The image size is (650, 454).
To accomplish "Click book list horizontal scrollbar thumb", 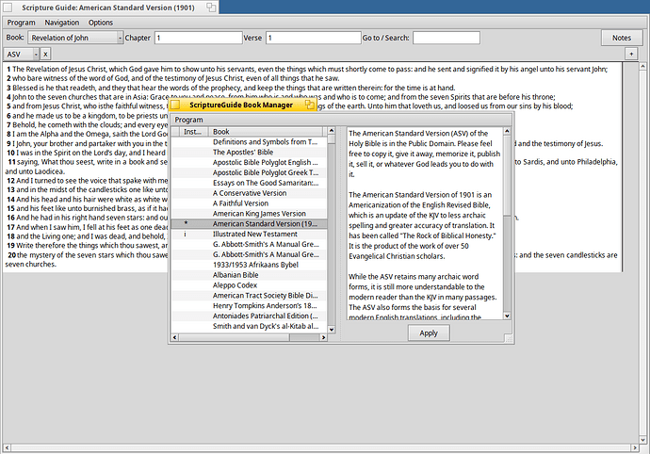I will pyautogui.click(x=234, y=337).
